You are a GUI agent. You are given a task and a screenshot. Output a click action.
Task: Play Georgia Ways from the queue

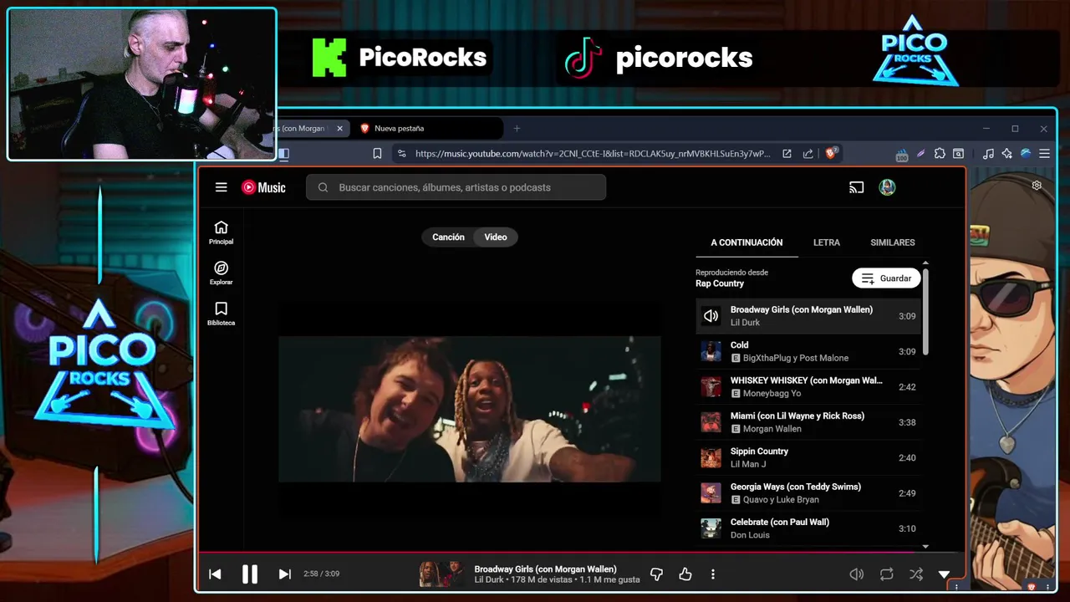pyautogui.click(x=808, y=493)
